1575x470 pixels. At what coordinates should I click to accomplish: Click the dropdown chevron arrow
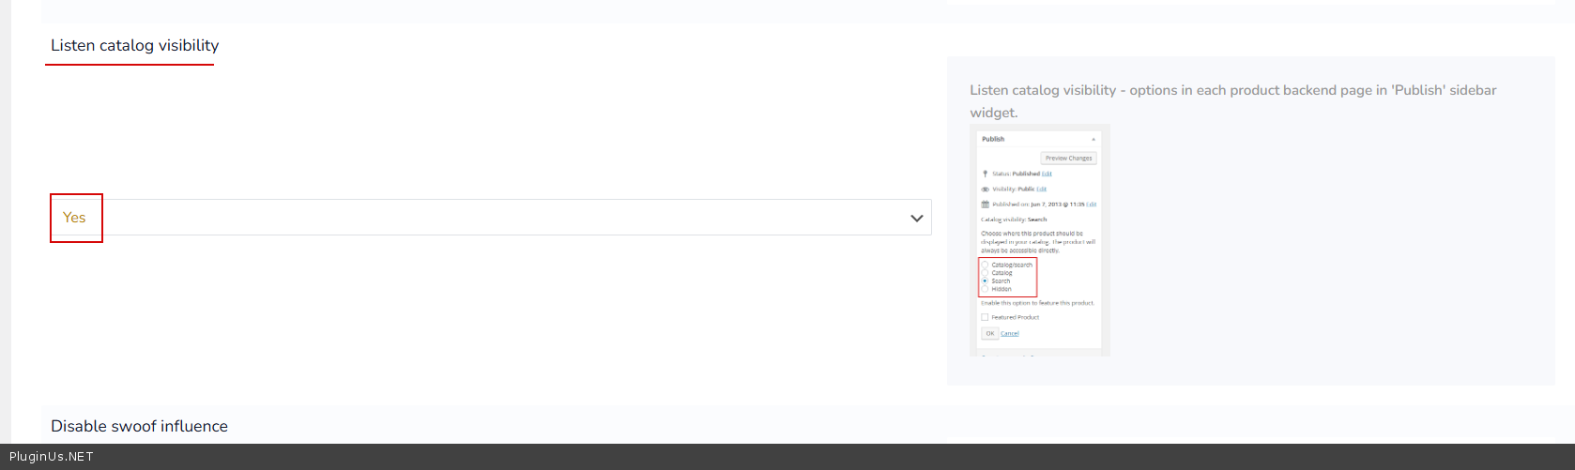[x=917, y=218]
